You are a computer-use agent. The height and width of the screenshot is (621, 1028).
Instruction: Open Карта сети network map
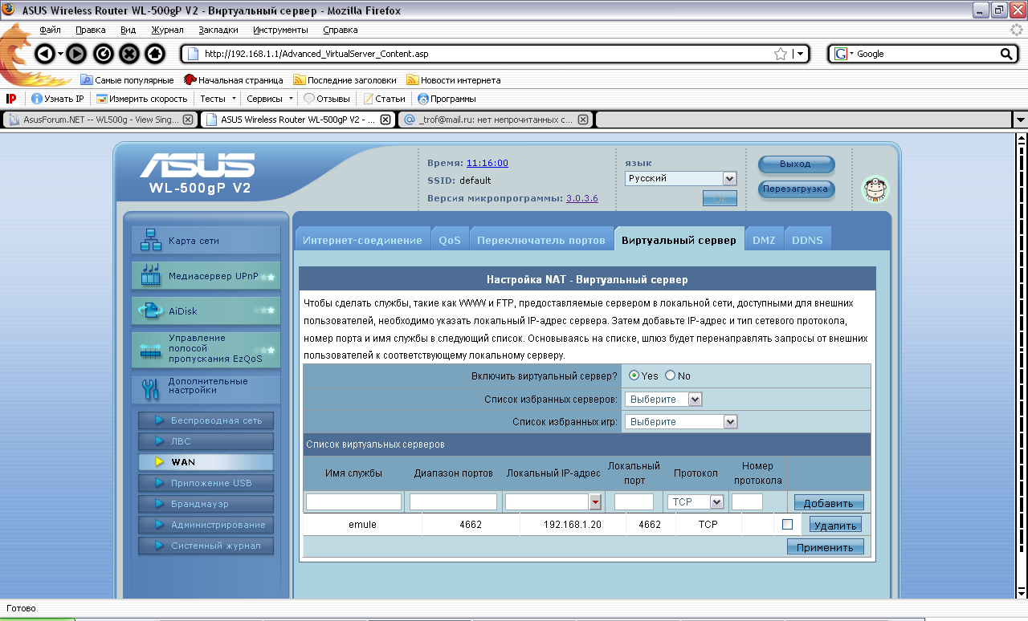pyautogui.click(x=206, y=241)
